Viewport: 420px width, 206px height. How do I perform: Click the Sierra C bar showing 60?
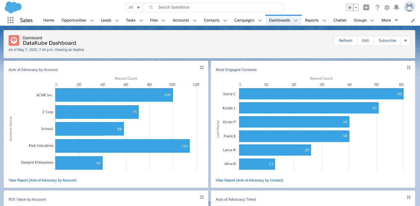coord(321,94)
